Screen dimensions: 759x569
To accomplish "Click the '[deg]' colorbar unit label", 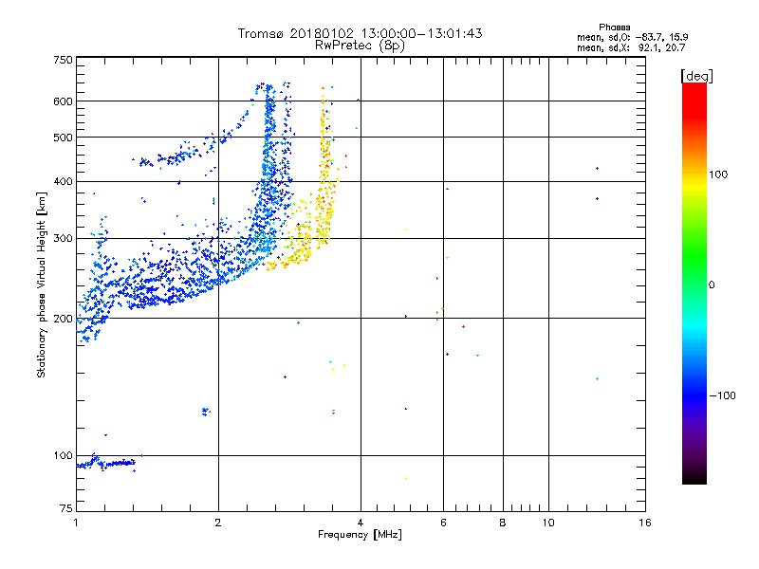I will click(696, 76).
